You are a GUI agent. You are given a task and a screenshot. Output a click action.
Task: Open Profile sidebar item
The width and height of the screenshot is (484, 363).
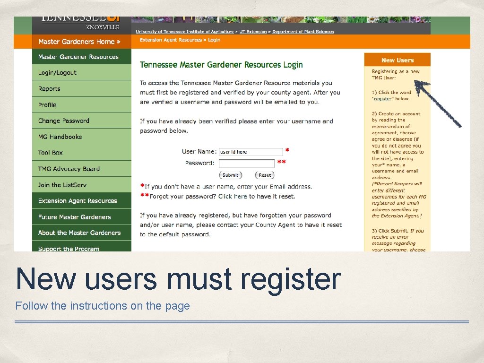(x=82, y=104)
